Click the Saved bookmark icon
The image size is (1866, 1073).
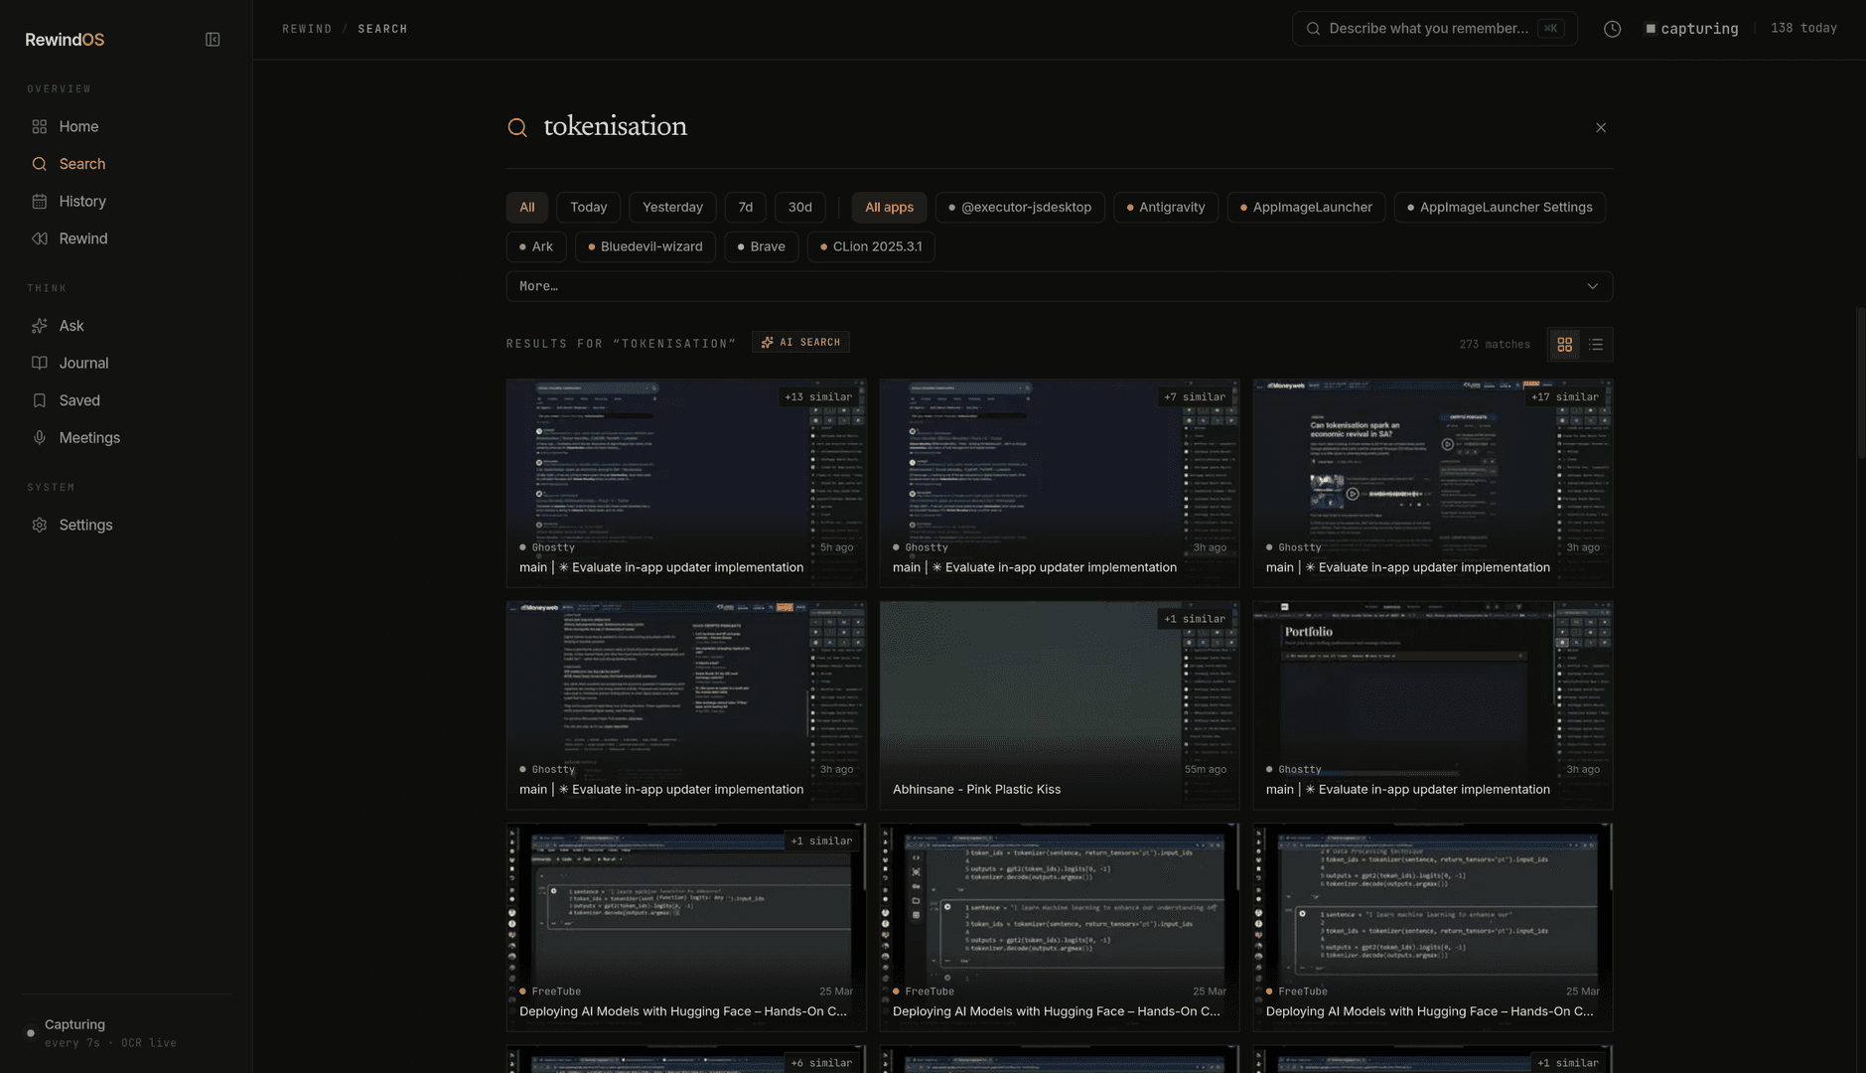40,400
